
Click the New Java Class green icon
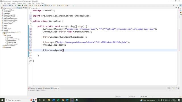tap(32, 5)
